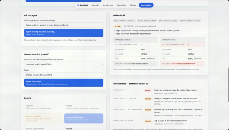229x130 pixels.
Task: Open the Console nav link
Action: coord(95,5)
